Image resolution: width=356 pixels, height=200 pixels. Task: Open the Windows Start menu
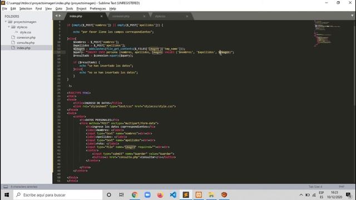[7, 195]
